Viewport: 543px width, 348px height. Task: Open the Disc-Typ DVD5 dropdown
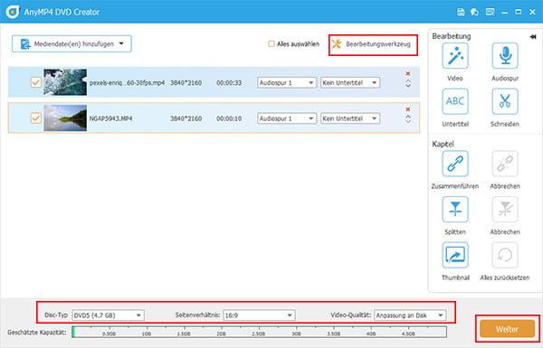[108, 315]
